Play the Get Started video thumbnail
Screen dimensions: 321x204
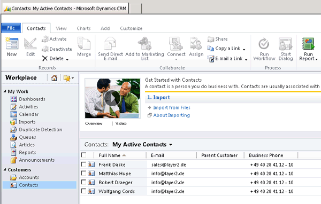click(x=112, y=98)
